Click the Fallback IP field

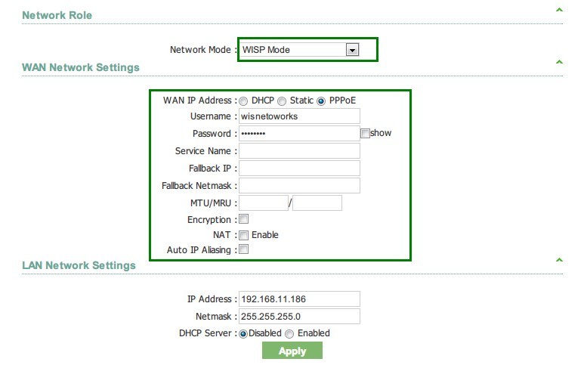[299, 168]
